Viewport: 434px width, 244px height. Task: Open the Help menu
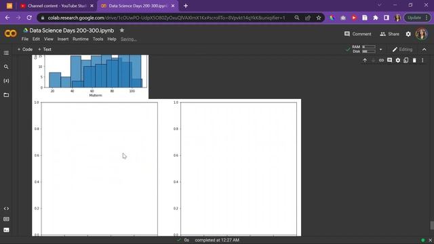112,39
